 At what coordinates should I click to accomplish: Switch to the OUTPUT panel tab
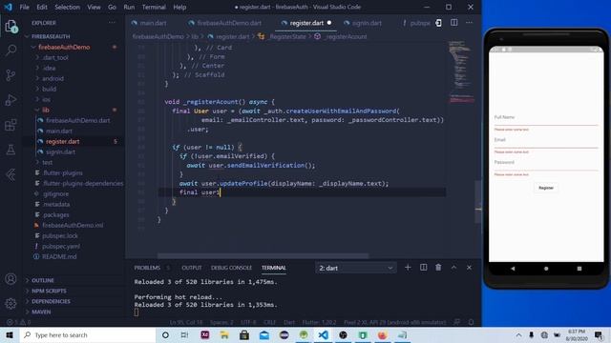click(192, 268)
